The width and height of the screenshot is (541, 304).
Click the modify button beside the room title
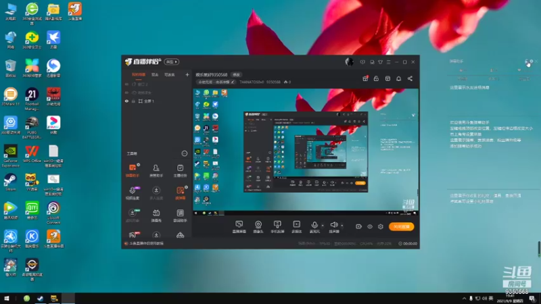point(236,74)
